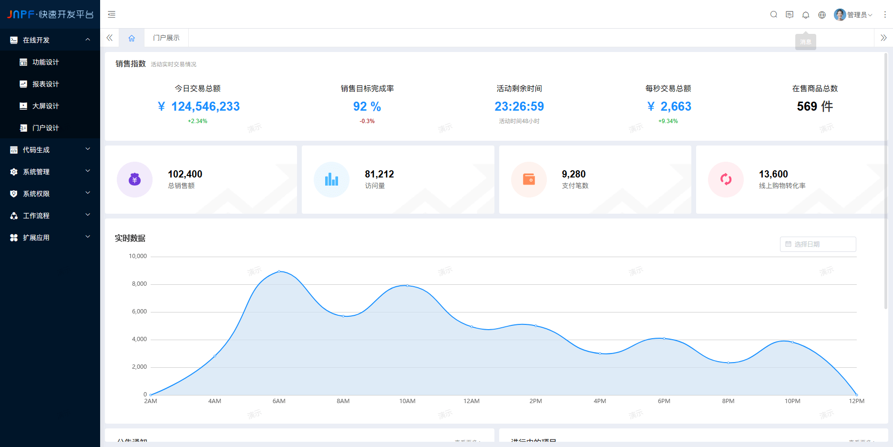Viewport: 893px width, 447px height.
Task: Select the 门户展示 tab
Action: [166, 38]
